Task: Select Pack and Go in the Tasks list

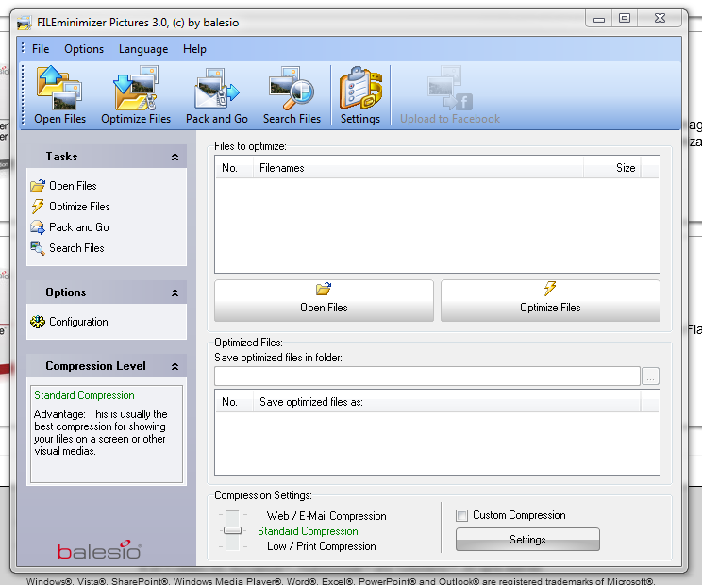Action: pos(79,227)
